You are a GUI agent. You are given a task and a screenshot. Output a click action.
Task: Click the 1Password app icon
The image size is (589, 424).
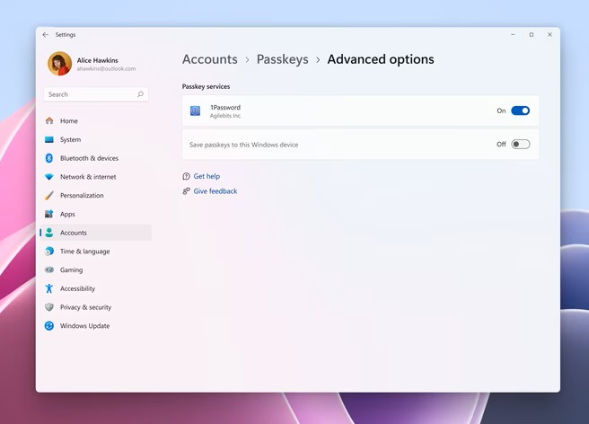(195, 111)
